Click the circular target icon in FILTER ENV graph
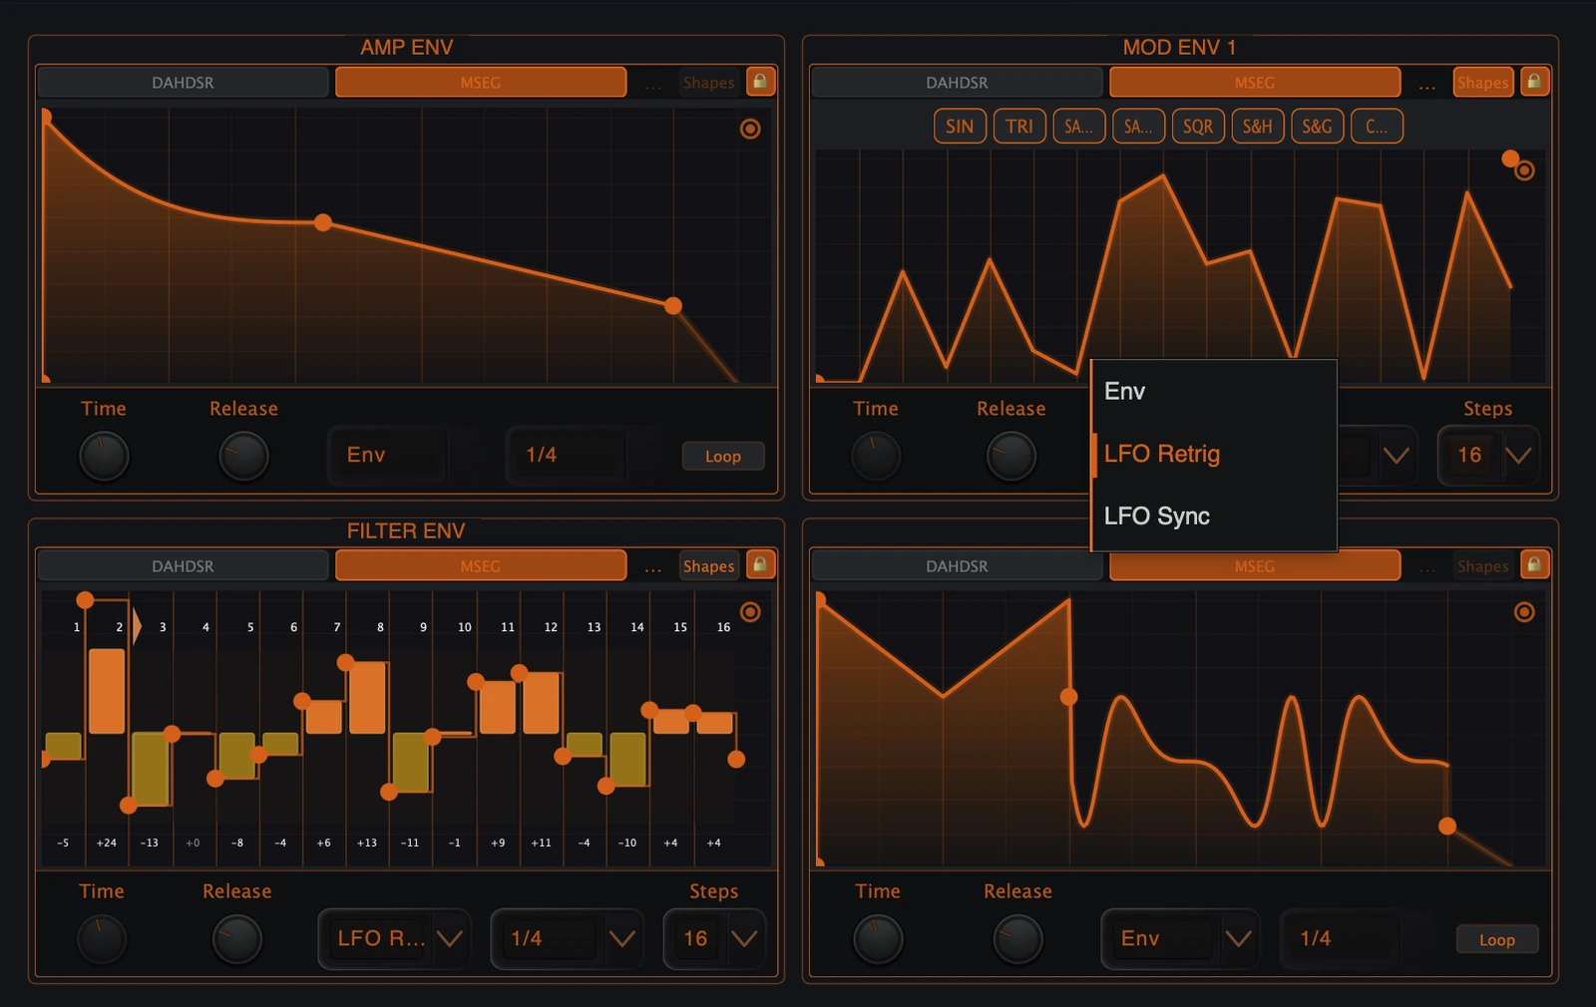 click(x=750, y=612)
